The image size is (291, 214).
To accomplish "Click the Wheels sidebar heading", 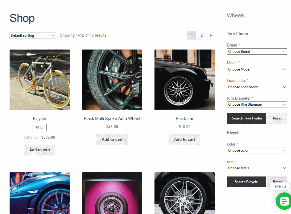I will tap(236, 16).
